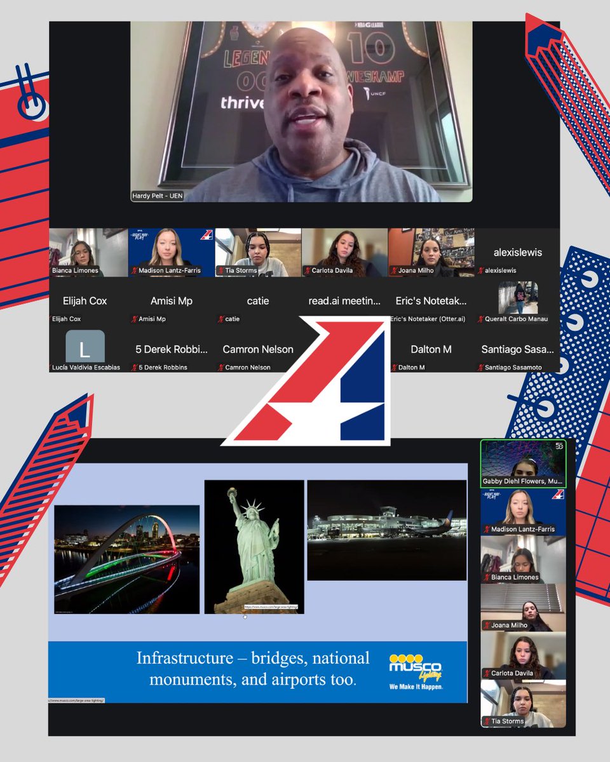The height and width of the screenshot is (762, 610).
Task: Click the 'We Make It Happen.' tagline
Action: click(x=416, y=687)
